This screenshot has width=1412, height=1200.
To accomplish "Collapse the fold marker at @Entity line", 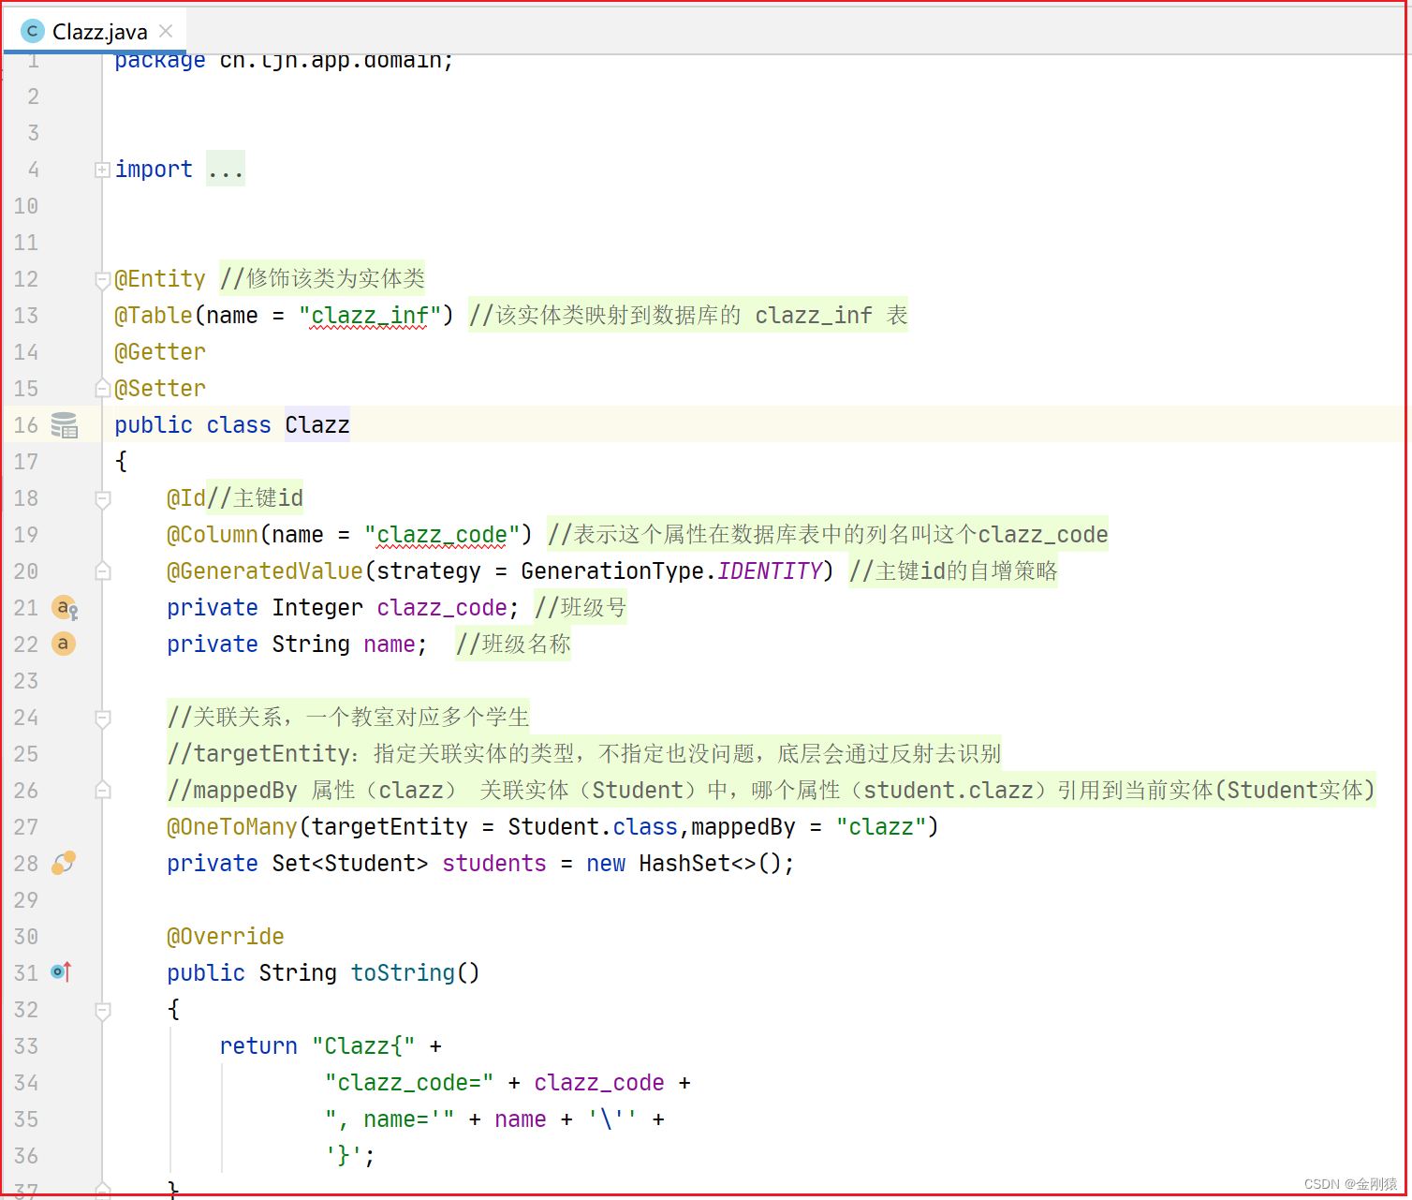I will click(x=103, y=279).
